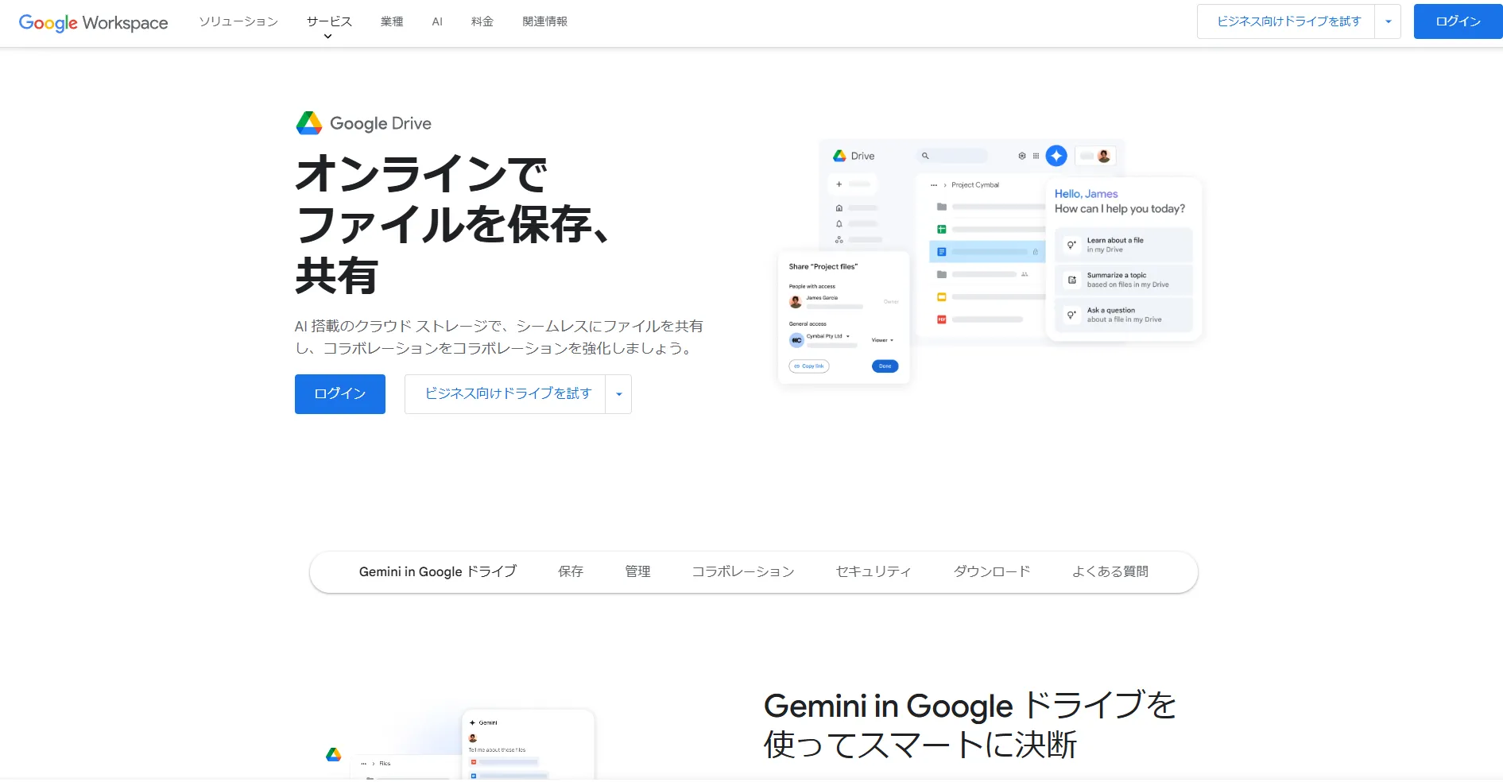The width and height of the screenshot is (1503, 782).
Task: Click the header ログイン button
Action: [x=1458, y=21]
